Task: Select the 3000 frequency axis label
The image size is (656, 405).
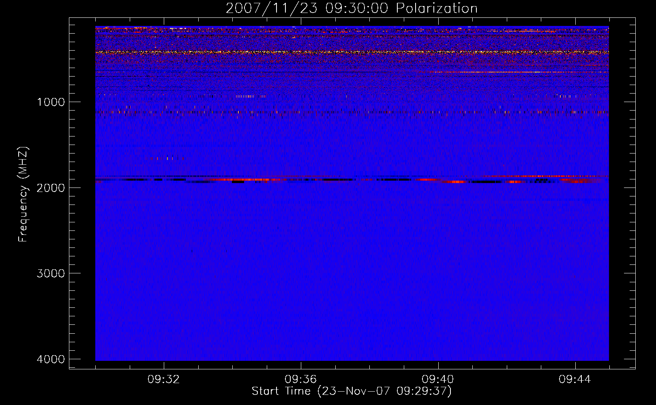Action: 51,273
